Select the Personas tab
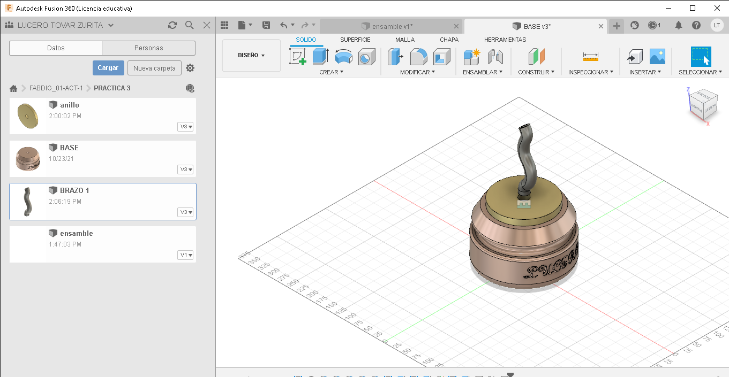729x377 pixels. coord(149,48)
